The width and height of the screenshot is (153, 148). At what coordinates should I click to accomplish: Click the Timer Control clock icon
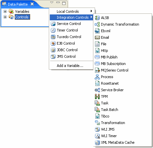pos(53,30)
